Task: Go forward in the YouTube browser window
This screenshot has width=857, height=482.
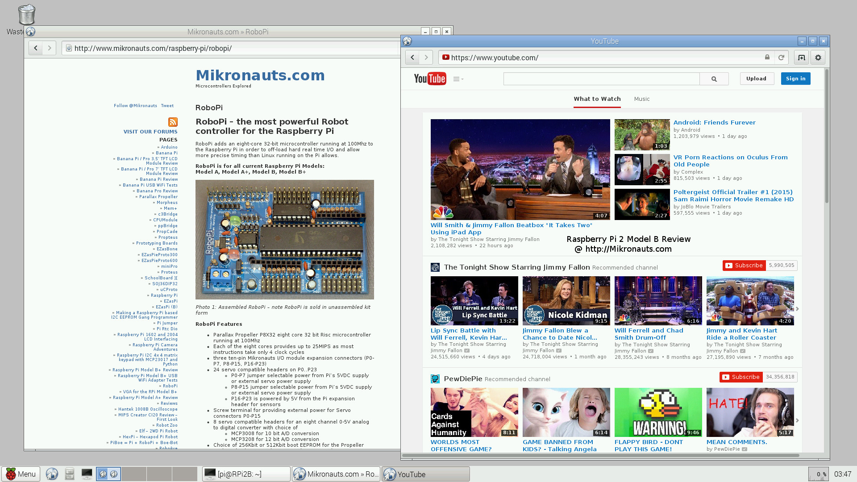Action: (426, 58)
